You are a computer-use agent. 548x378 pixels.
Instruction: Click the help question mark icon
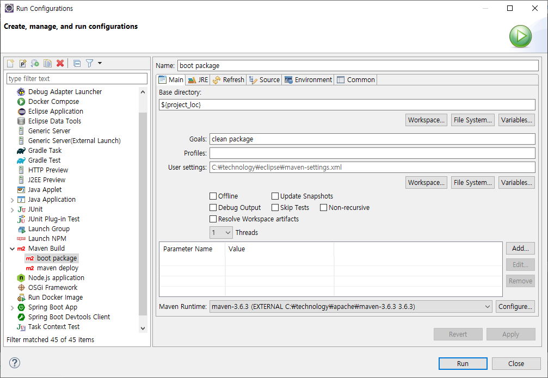coord(15,363)
